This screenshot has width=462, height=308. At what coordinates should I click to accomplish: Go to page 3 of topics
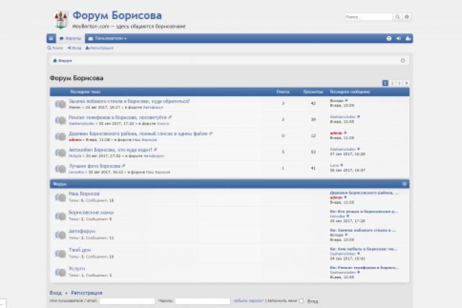[399, 83]
